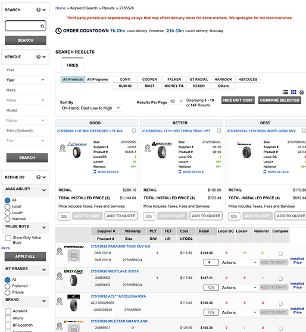Switch to grid view icon
The width and height of the screenshot is (306, 332).
[x=293, y=92]
